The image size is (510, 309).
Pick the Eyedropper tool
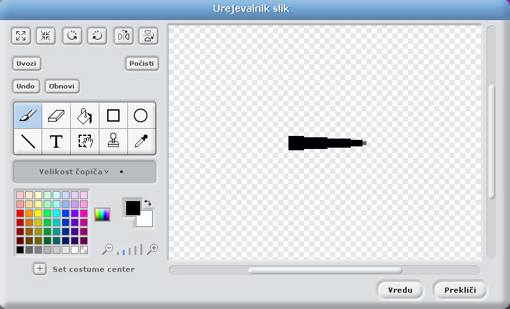[141, 141]
